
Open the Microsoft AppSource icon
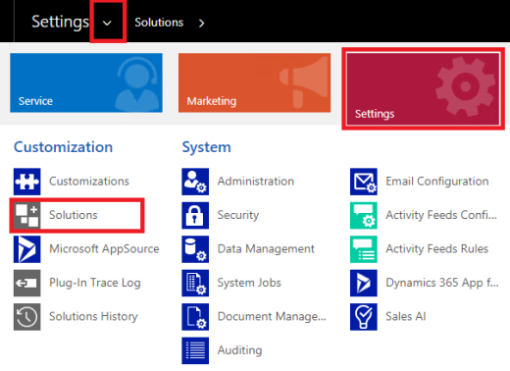pos(27,249)
